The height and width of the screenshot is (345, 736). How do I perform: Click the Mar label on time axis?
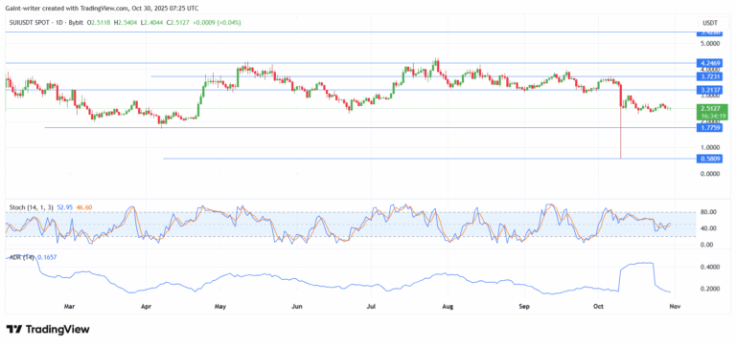69,307
